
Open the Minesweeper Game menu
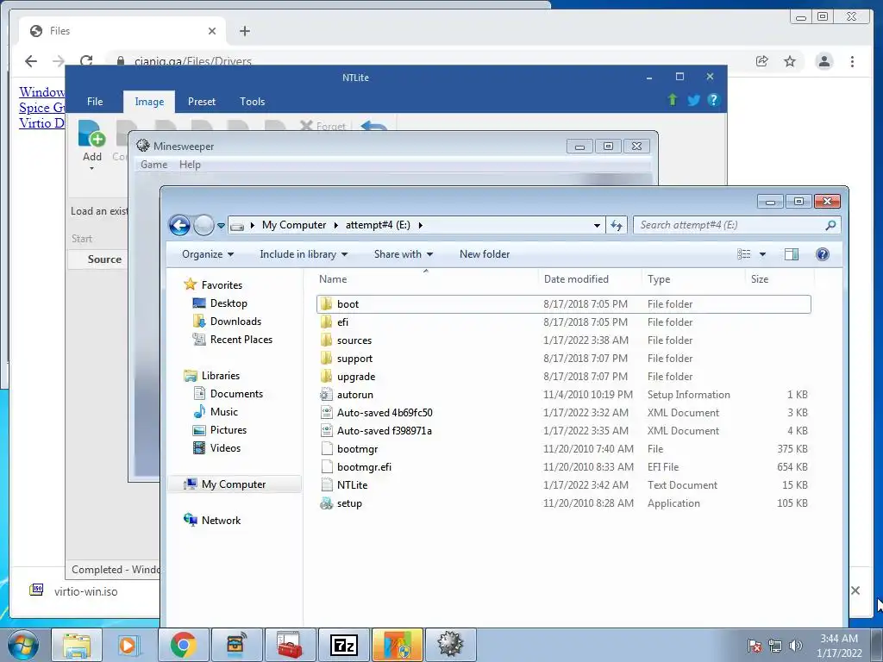[x=153, y=165]
